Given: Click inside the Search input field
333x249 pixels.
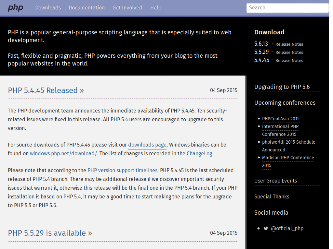Looking at the screenshot, I should 287,8.
